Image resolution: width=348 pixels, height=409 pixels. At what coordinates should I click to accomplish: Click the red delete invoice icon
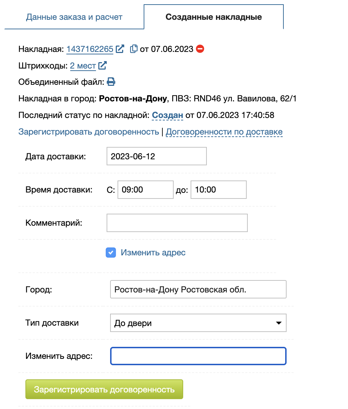200,49
